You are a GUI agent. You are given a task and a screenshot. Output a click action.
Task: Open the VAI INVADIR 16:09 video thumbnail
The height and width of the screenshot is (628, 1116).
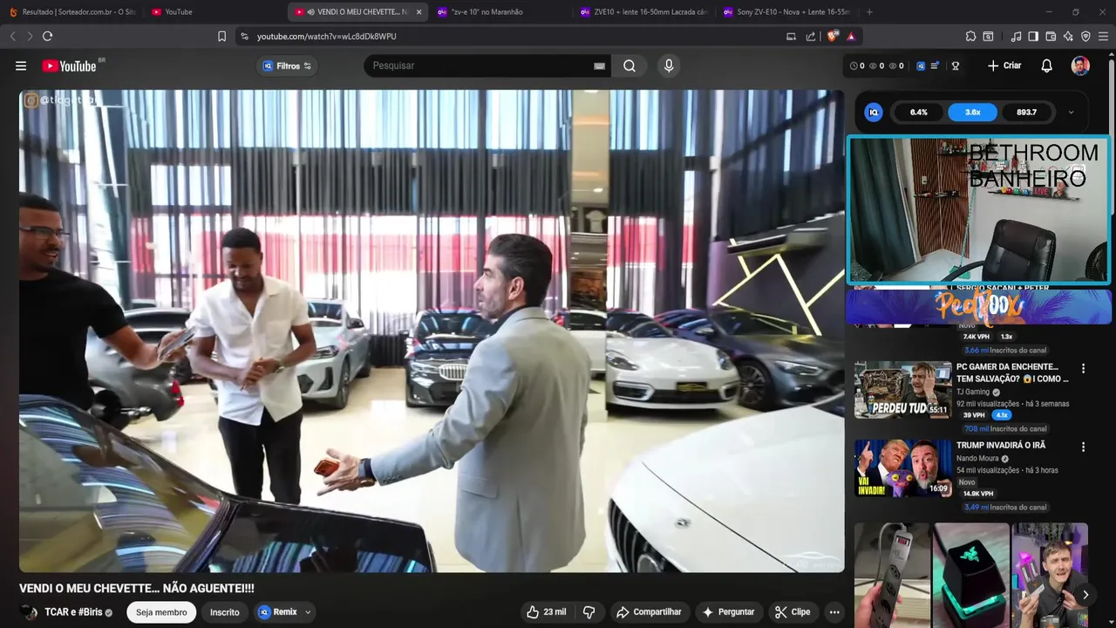[x=902, y=468]
